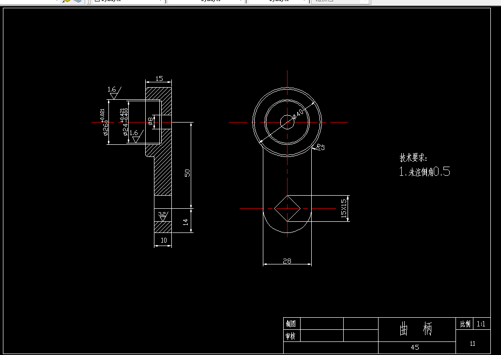
Task: Select the 制图 cell in title block
Action: click(291, 324)
